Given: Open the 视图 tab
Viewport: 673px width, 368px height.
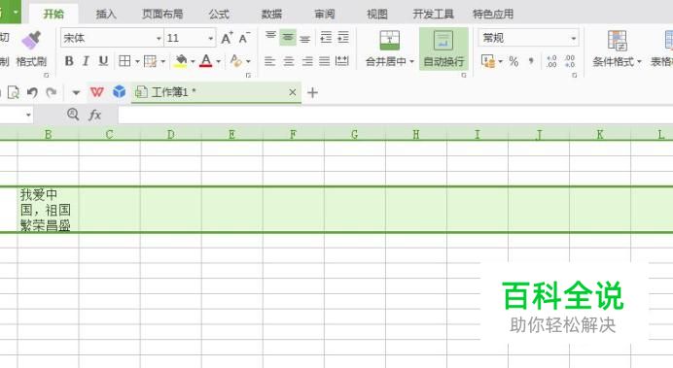Looking at the screenshot, I should pos(377,15).
